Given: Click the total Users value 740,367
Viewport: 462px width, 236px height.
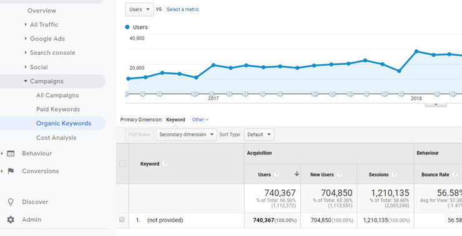Looking at the screenshot, I should (280, 193).
